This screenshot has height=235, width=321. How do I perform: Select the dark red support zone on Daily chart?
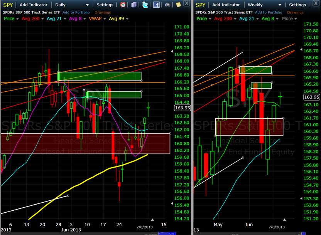[x=85, y=143]
